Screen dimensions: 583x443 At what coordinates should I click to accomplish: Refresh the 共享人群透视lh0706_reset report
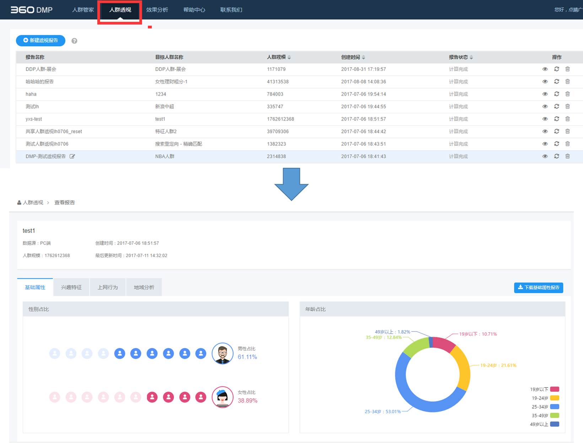[556, 131]
